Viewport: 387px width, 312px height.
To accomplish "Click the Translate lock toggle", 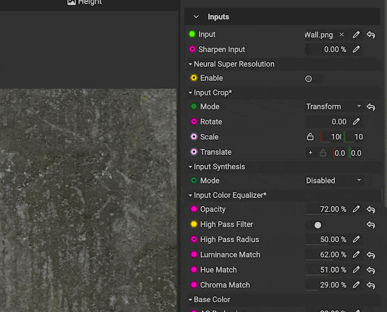I will coord(323,153).
